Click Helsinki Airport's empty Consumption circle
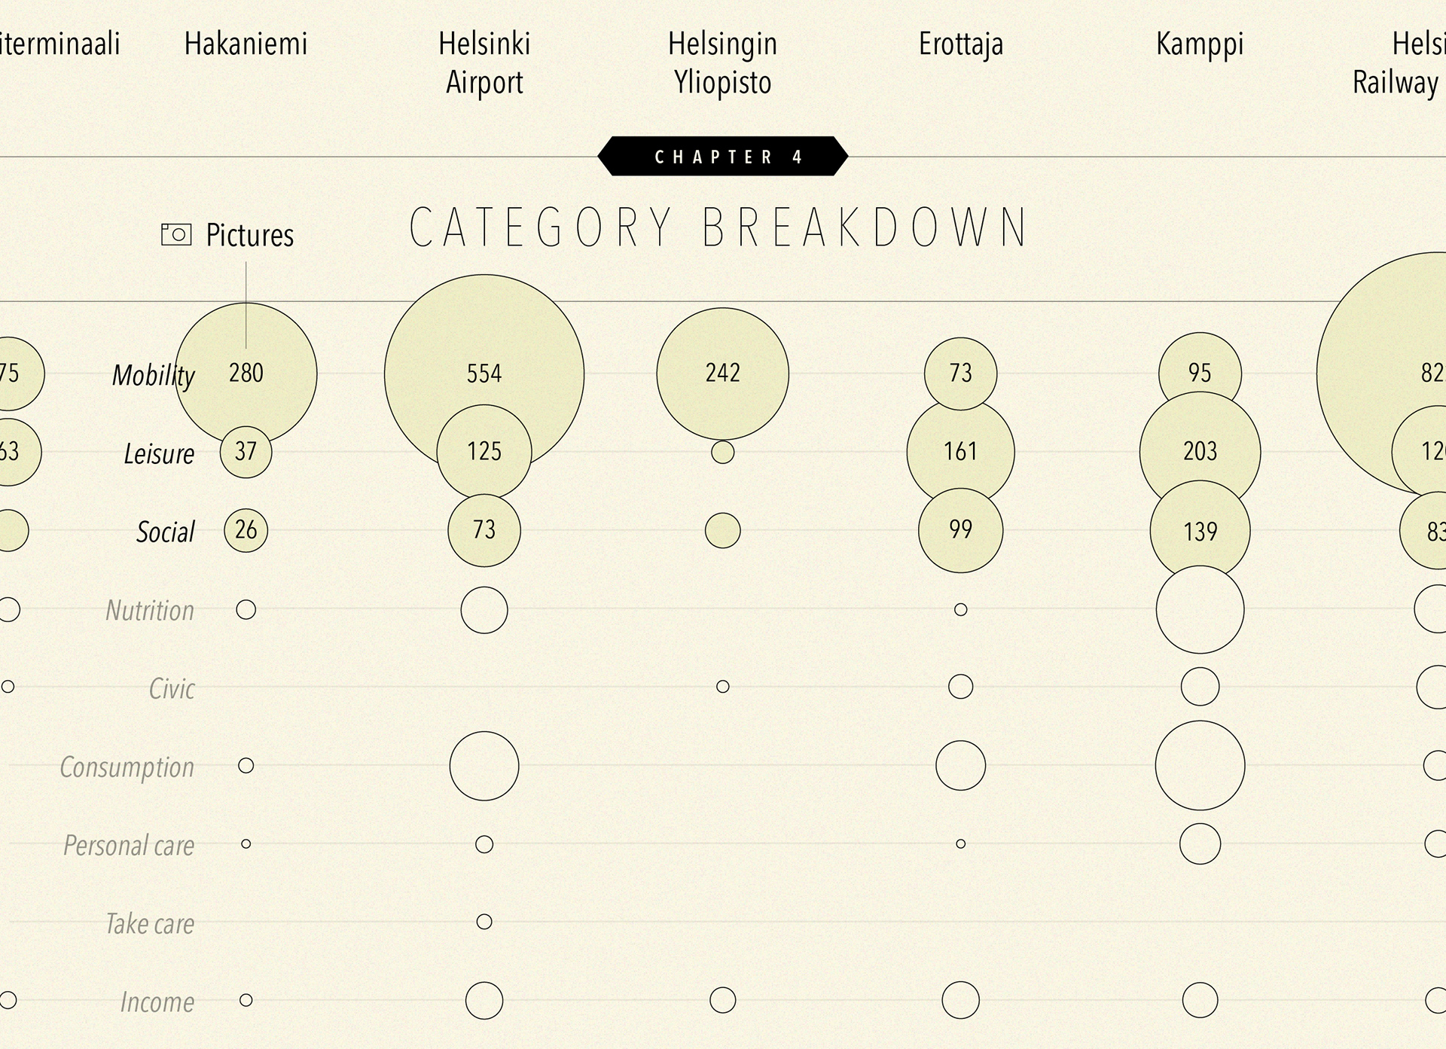The width and height of the screenshot is (1446, 1049). coord(484,766)
